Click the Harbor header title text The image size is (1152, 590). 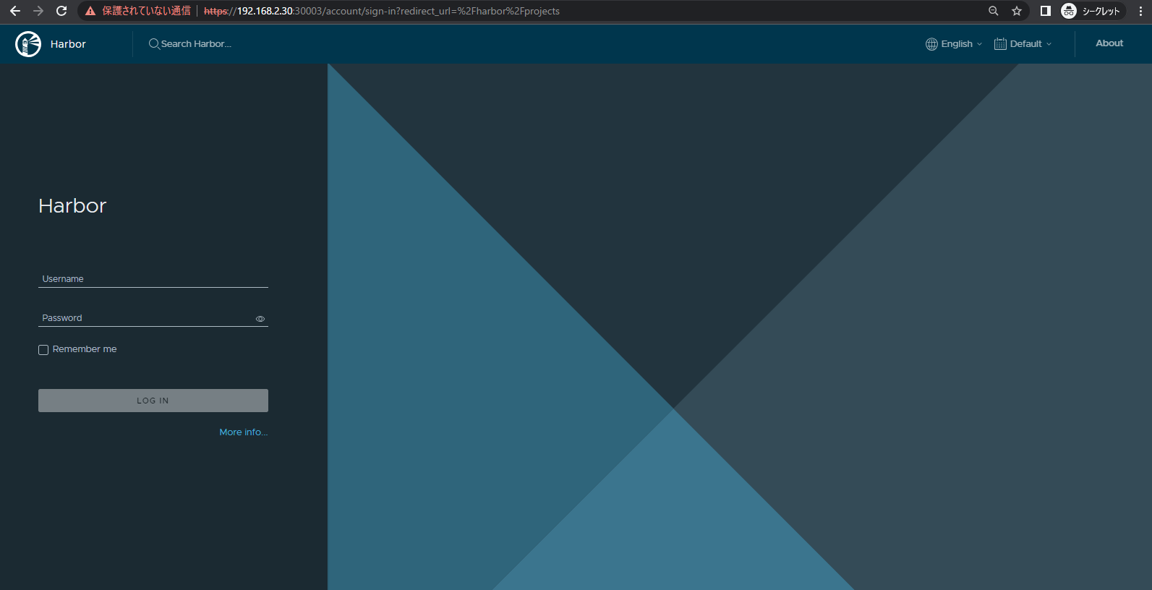pos(68,44)
